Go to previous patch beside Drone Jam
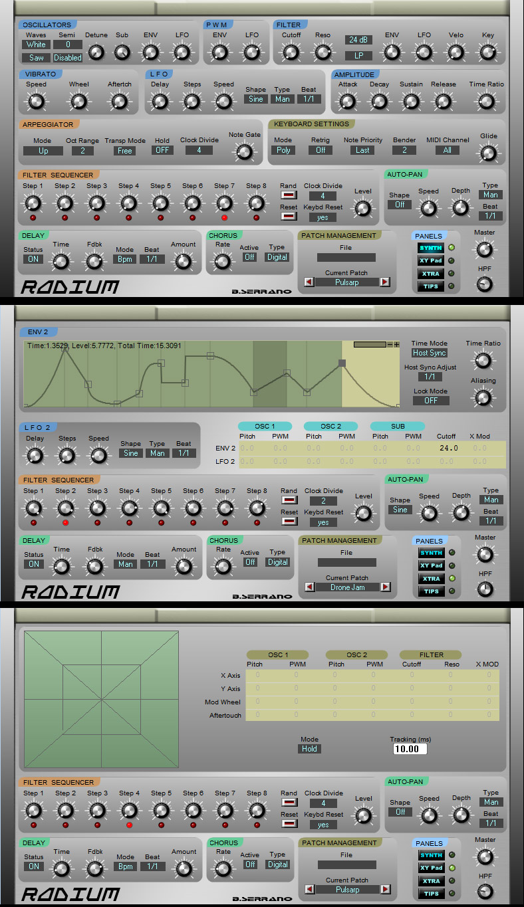Image resolution: width=524 pixels, height=907 pixels. [x=309, y=587]
